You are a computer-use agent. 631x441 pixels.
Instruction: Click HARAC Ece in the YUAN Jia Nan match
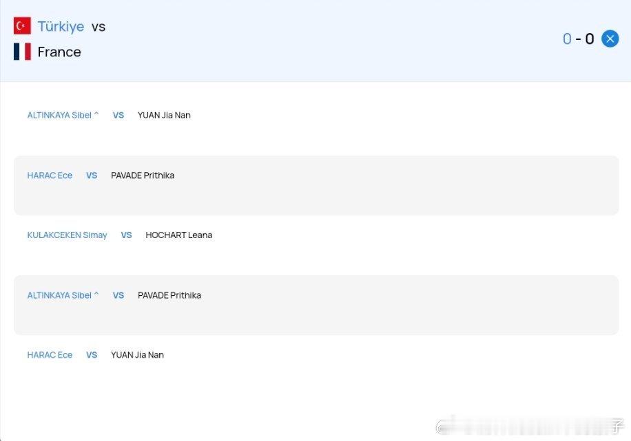50,355
